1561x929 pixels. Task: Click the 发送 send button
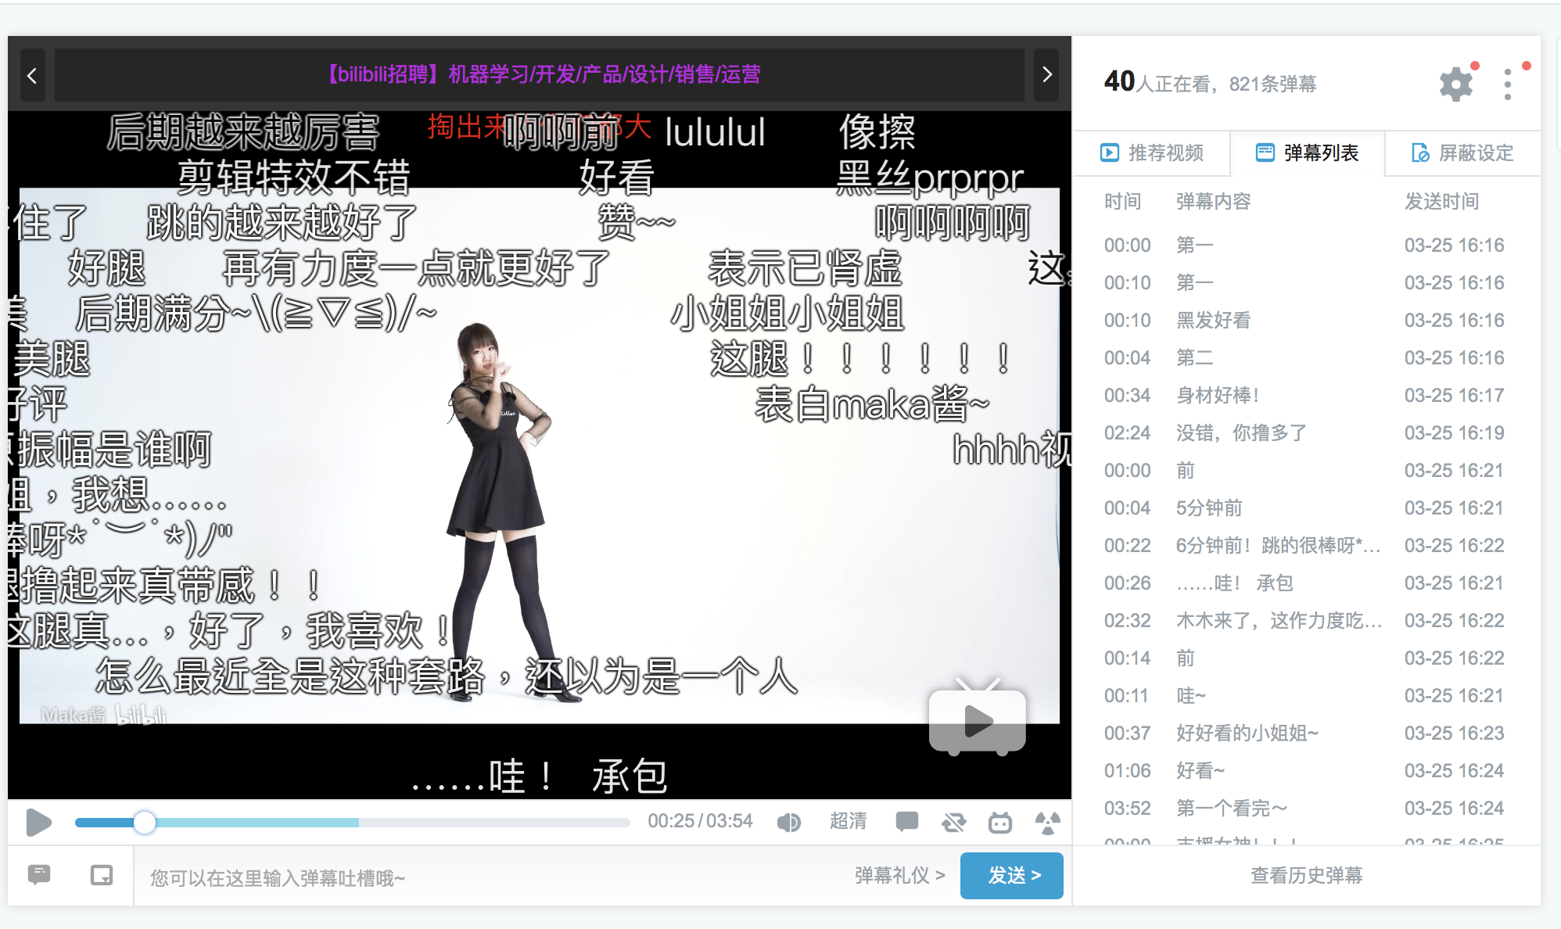[1012, 876]
